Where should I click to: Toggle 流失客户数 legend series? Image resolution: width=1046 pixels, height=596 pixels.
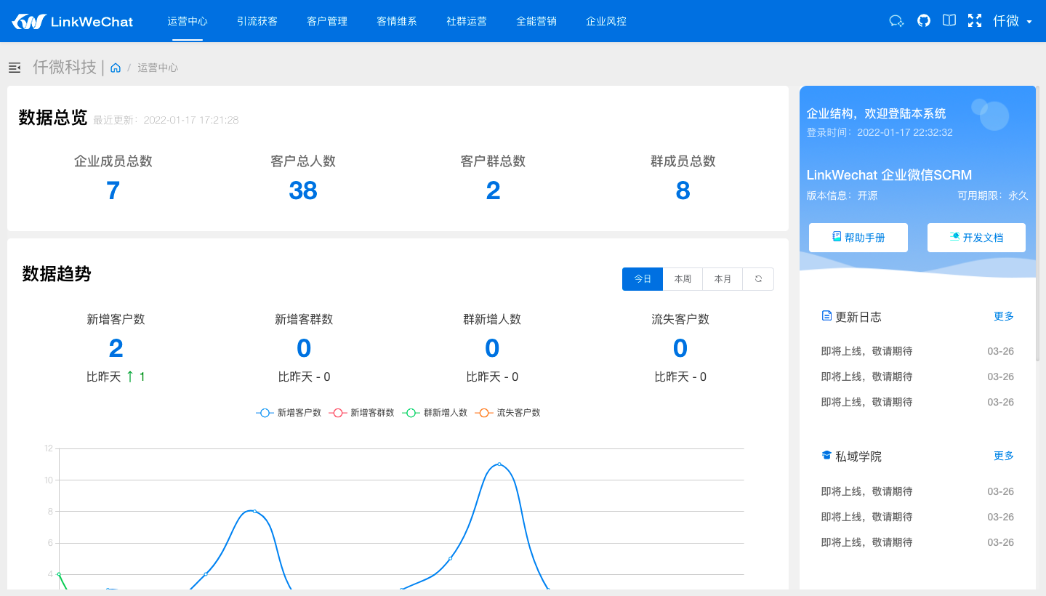click(x=508, y=413)
